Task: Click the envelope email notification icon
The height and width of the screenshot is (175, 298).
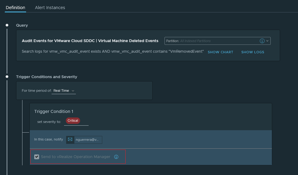Action: [70, 140]
